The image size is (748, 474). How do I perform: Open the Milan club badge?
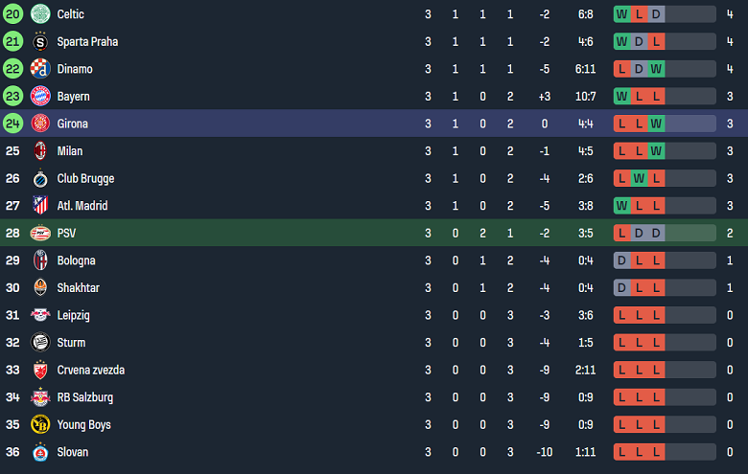40,151
